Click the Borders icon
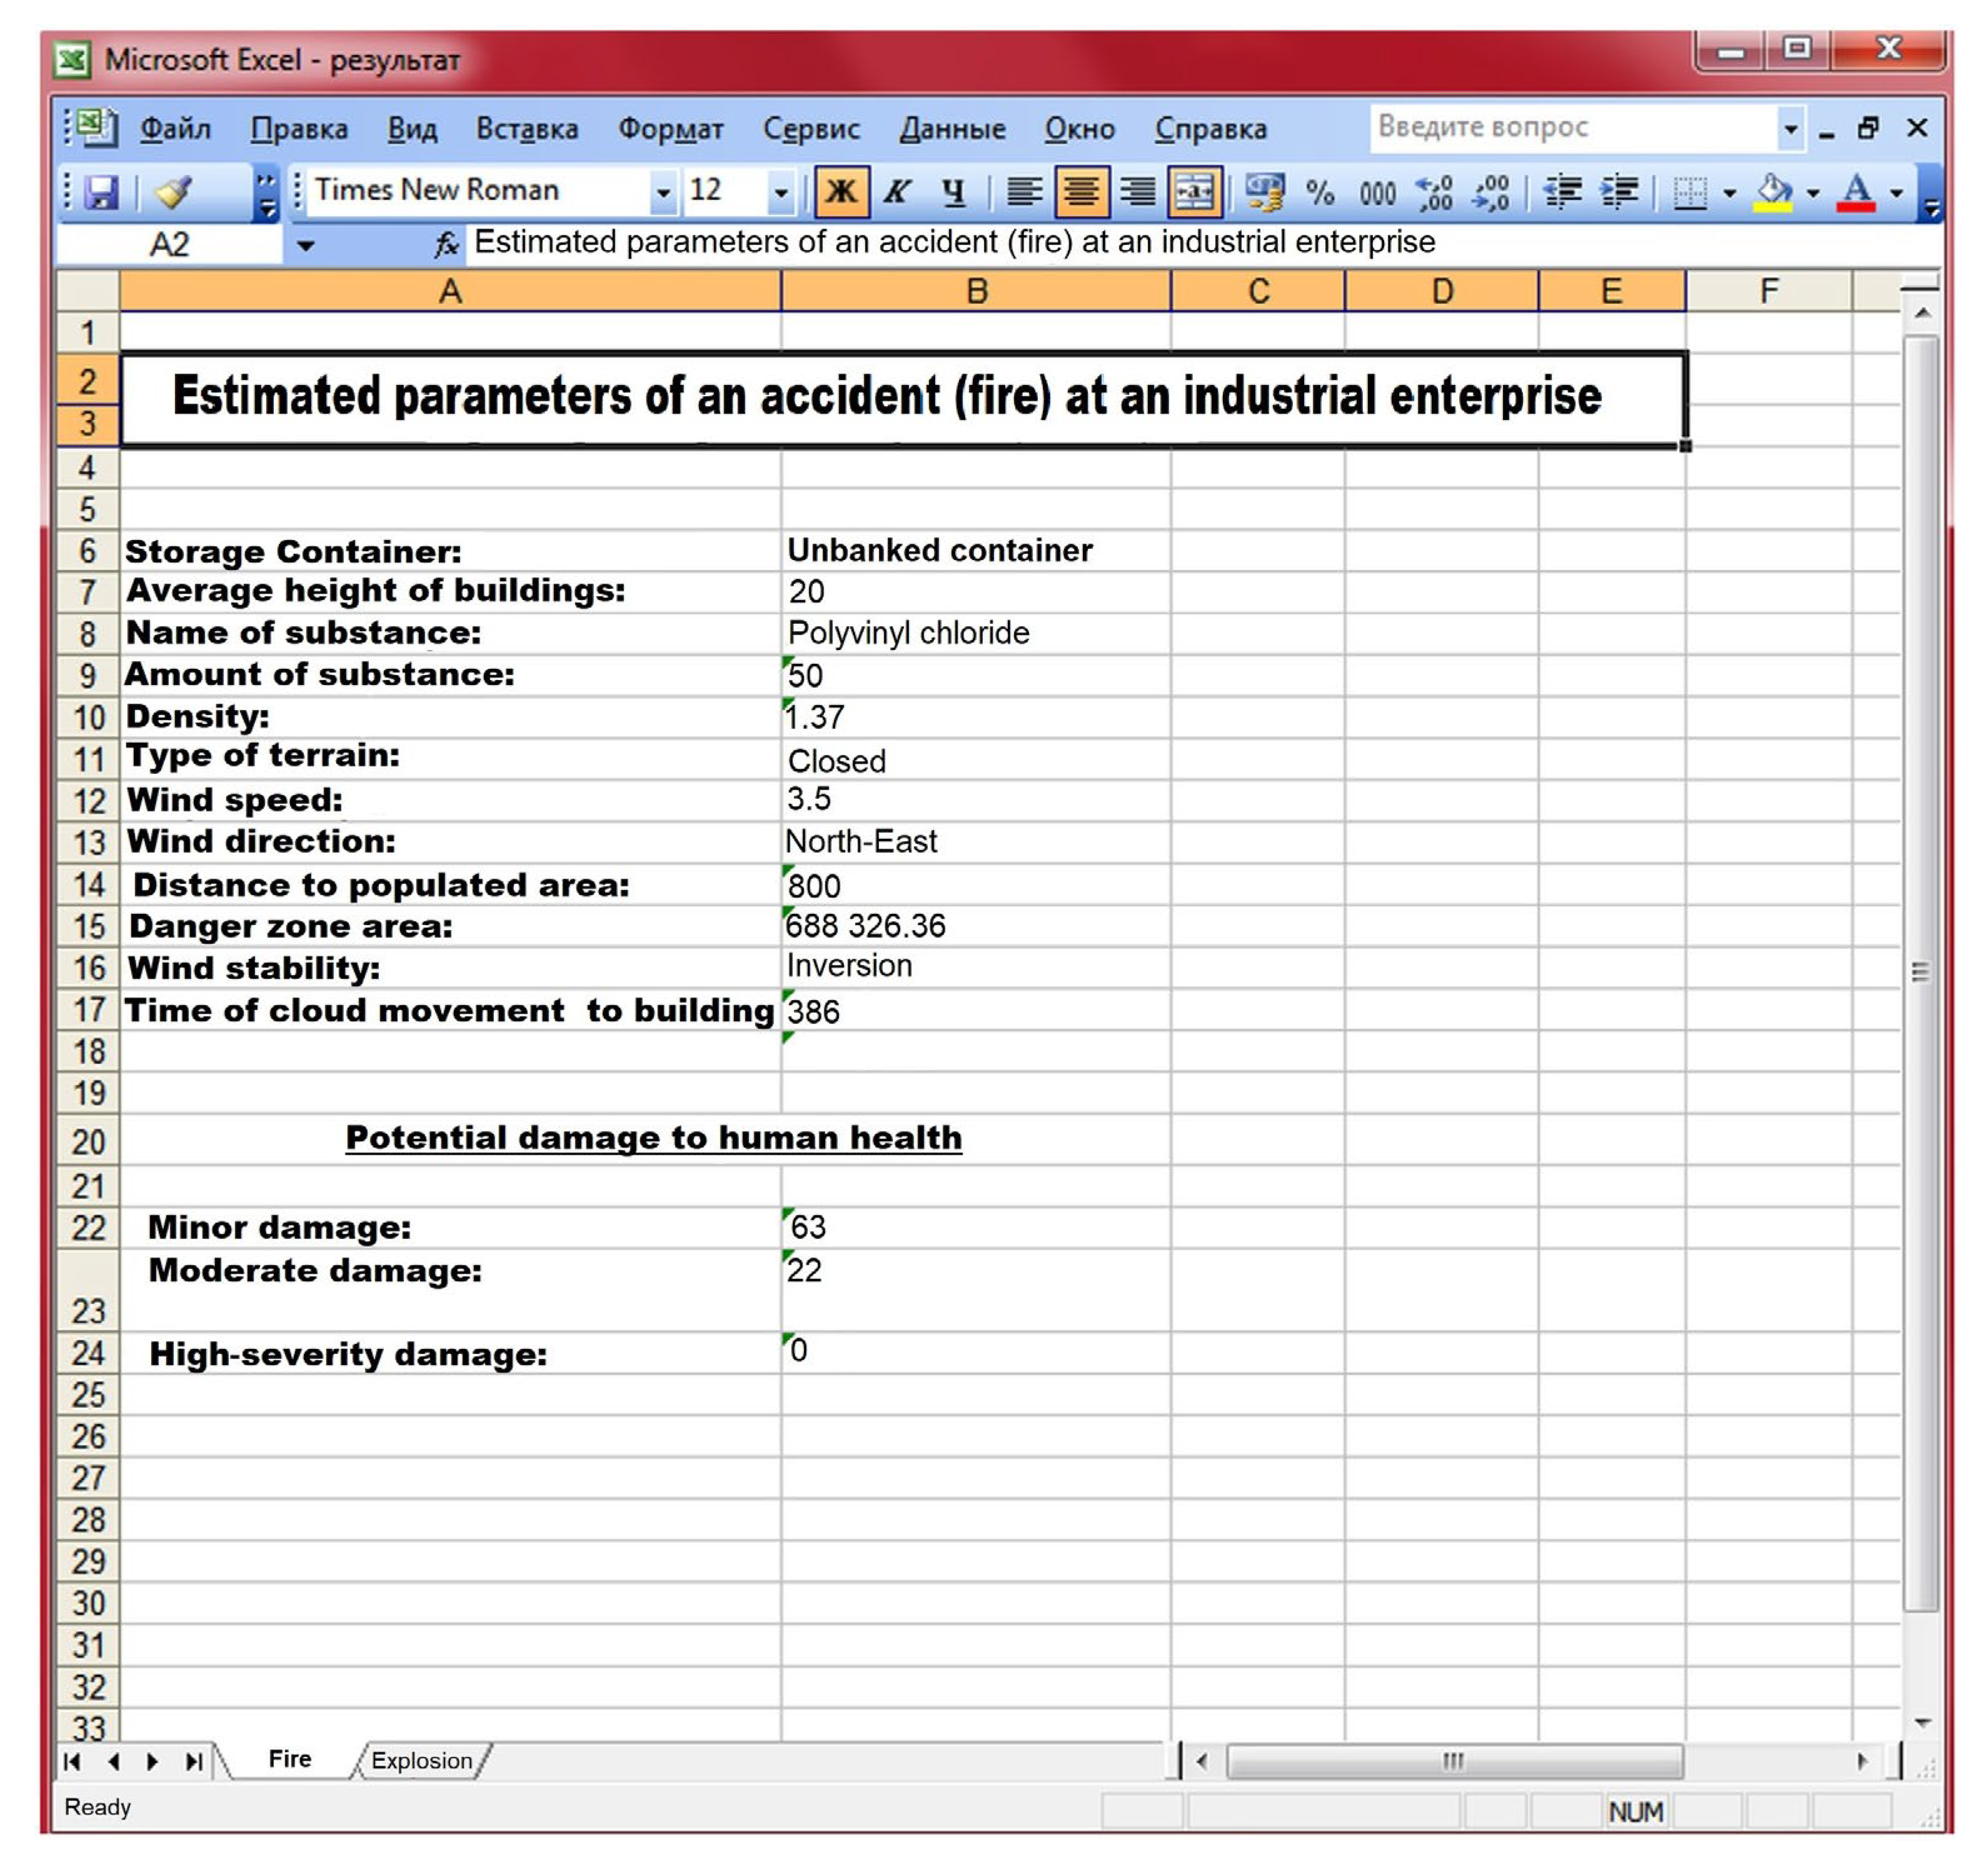1985x1876 pixels. pos(1689,191)
